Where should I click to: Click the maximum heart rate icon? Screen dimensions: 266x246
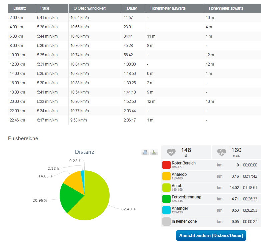[222, 152]
